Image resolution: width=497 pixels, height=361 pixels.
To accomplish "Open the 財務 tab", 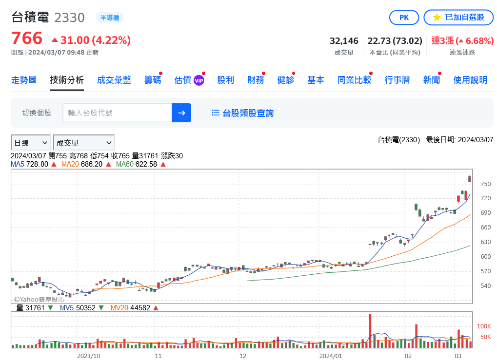I will (x=256, y=80).
